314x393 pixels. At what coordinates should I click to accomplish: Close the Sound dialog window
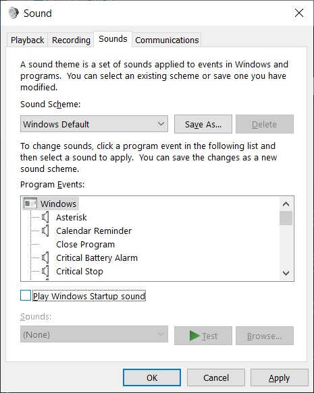point(299,13)
